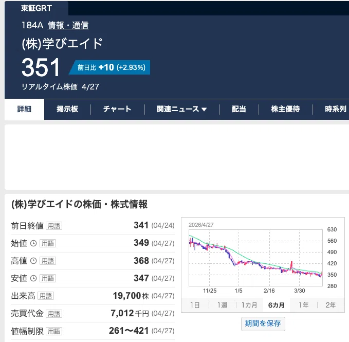Set chart period to 1週

coord(222,305)
